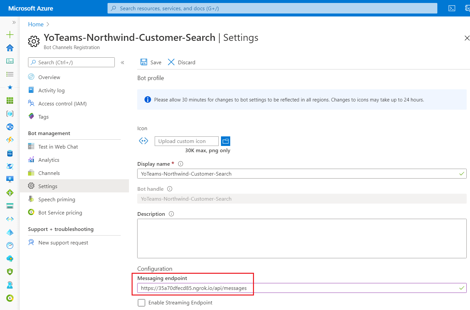Open Access control (IAM) menu item

[x=62, y=103]
